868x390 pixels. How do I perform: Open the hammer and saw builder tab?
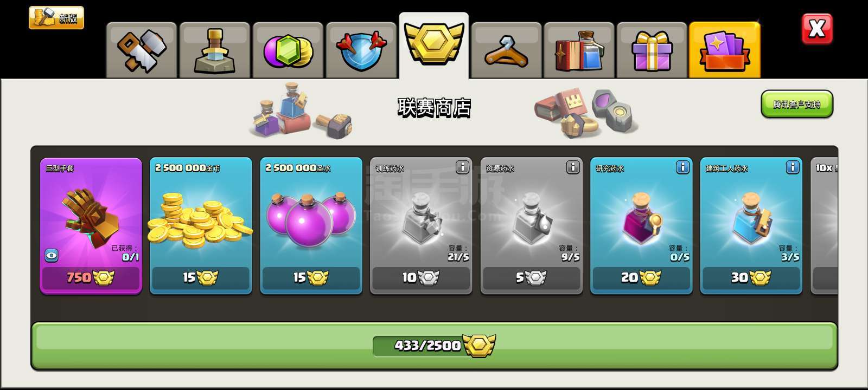pos(142,50)
